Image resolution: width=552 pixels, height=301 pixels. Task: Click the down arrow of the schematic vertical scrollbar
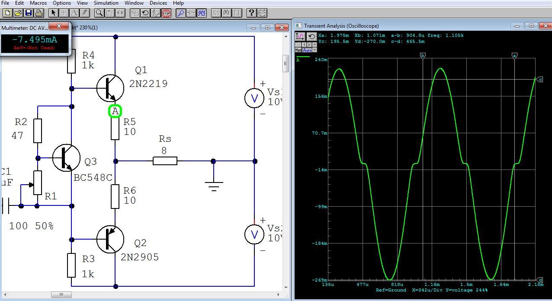[x=286, y=287]
